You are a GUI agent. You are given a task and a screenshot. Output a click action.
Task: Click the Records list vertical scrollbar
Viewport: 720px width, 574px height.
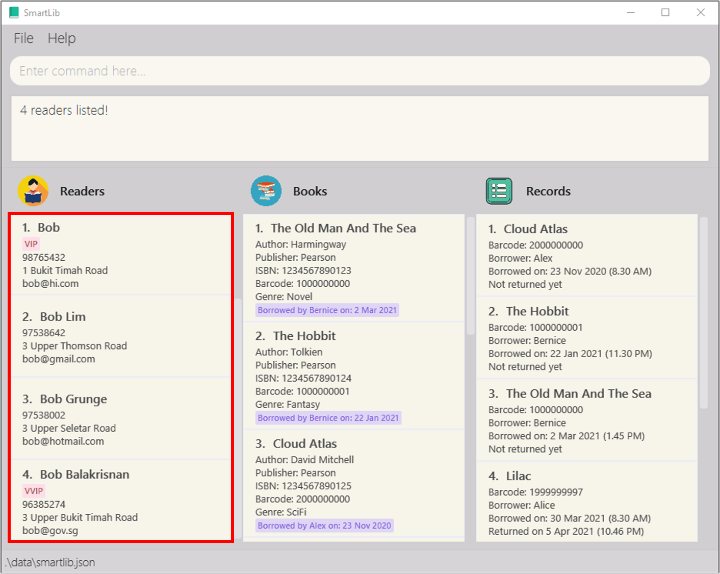[x=704, y=313]
